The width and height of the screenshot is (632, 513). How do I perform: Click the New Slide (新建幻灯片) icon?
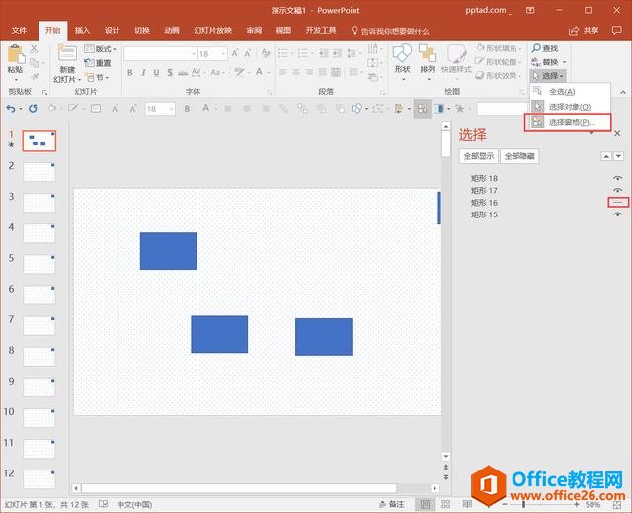pos(67,54)
